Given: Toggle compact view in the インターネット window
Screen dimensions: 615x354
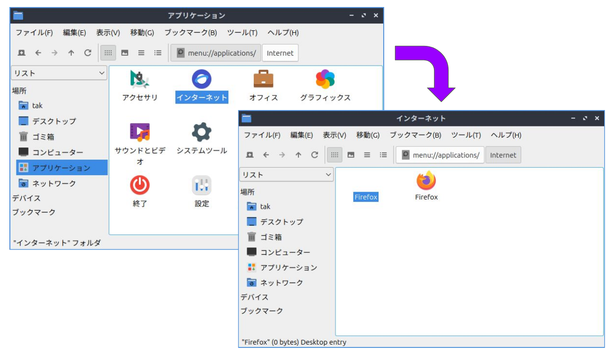Looking at the screenshot, I should coord(367,155).
